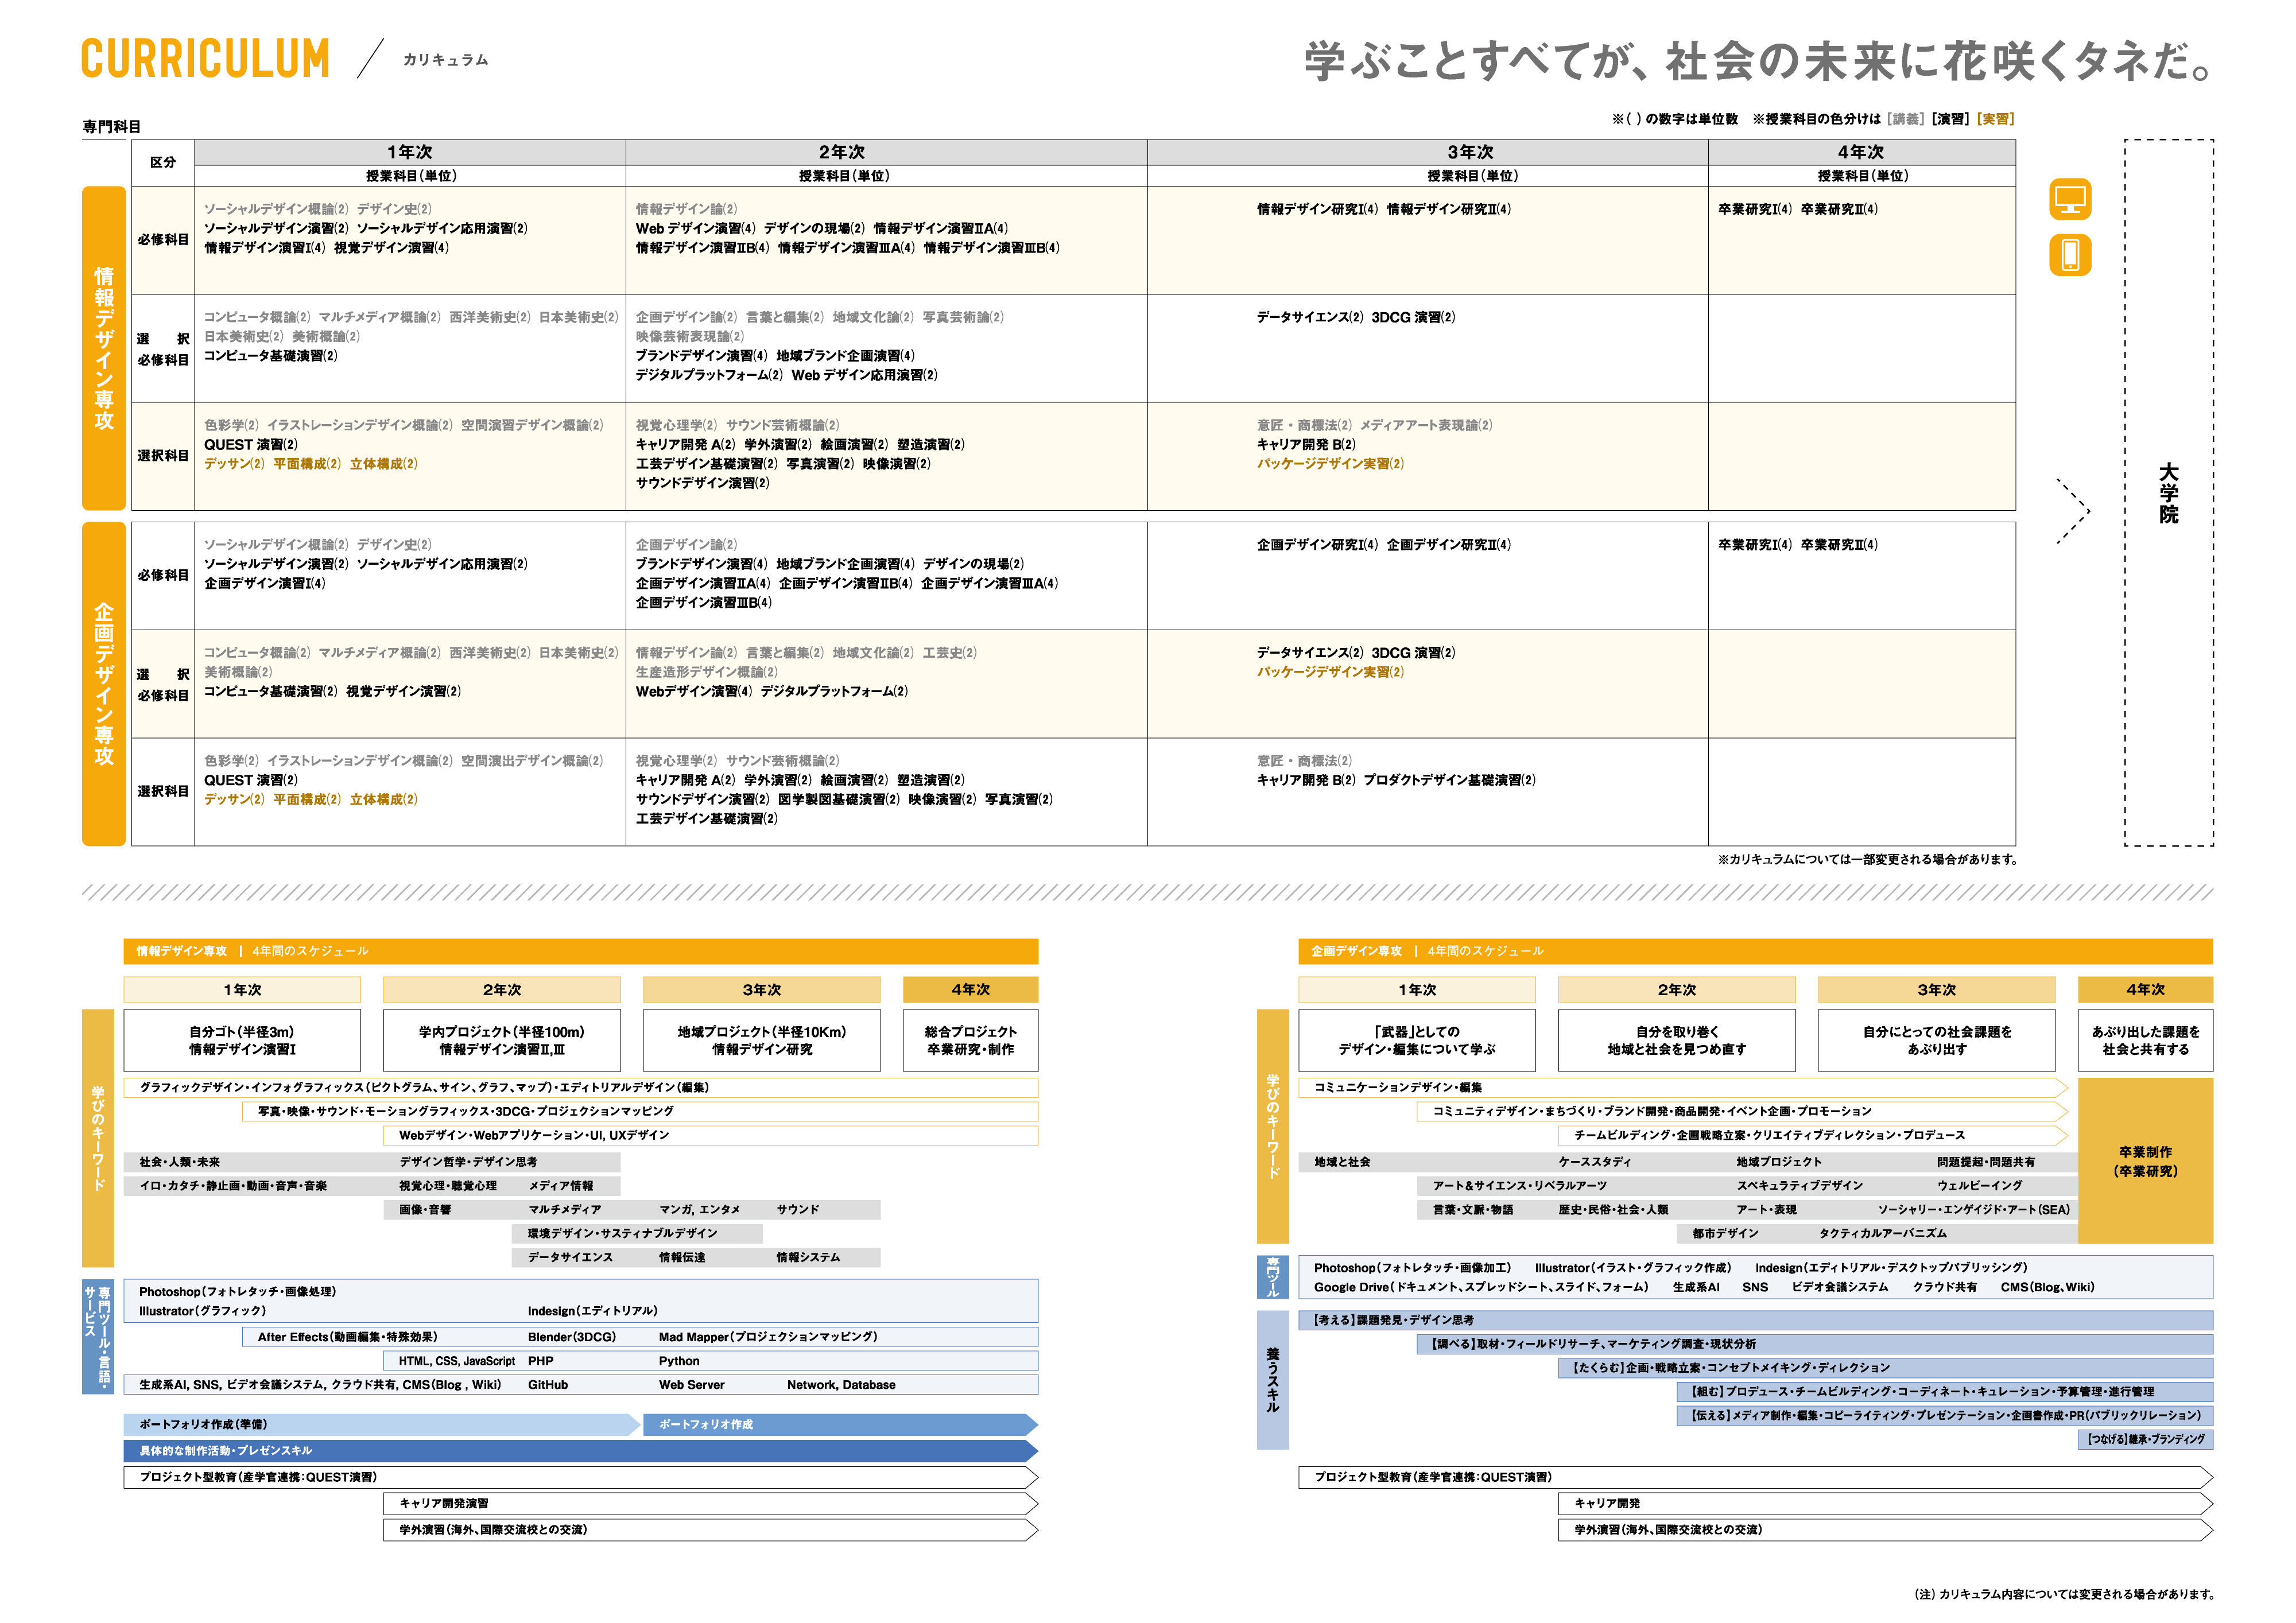Click the カリキュラム subtitle beside the title

click(446, 60)
